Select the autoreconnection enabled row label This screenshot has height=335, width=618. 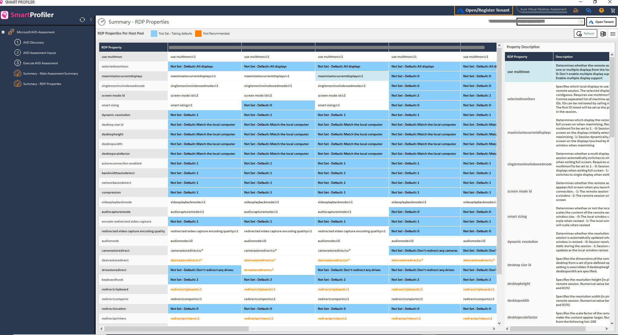click(x=133, y=163)
